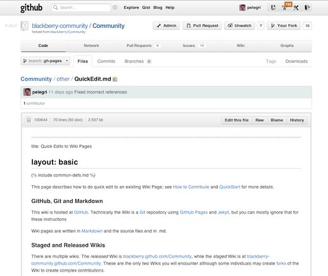Image resolution: width=328 pixels, height=276 pixels.
Task: Open forks link in paragraph
Action: click(281, 263)
